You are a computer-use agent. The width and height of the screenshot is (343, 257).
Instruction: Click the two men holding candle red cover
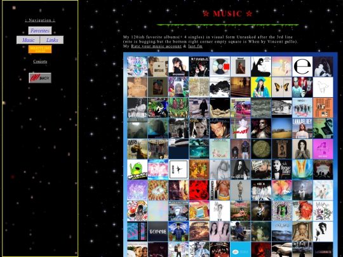click(302, 87)
